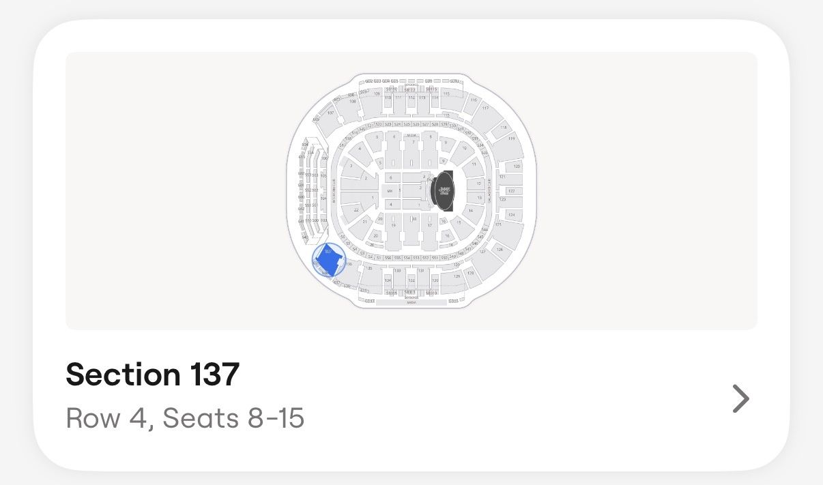The height and width of the screenshot is (485, 823).
Task: Select section 22 in the lower bowl
Action: click(x=356, y=209)
